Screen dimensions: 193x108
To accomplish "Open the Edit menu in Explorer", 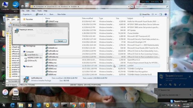I will pos(28,11).
